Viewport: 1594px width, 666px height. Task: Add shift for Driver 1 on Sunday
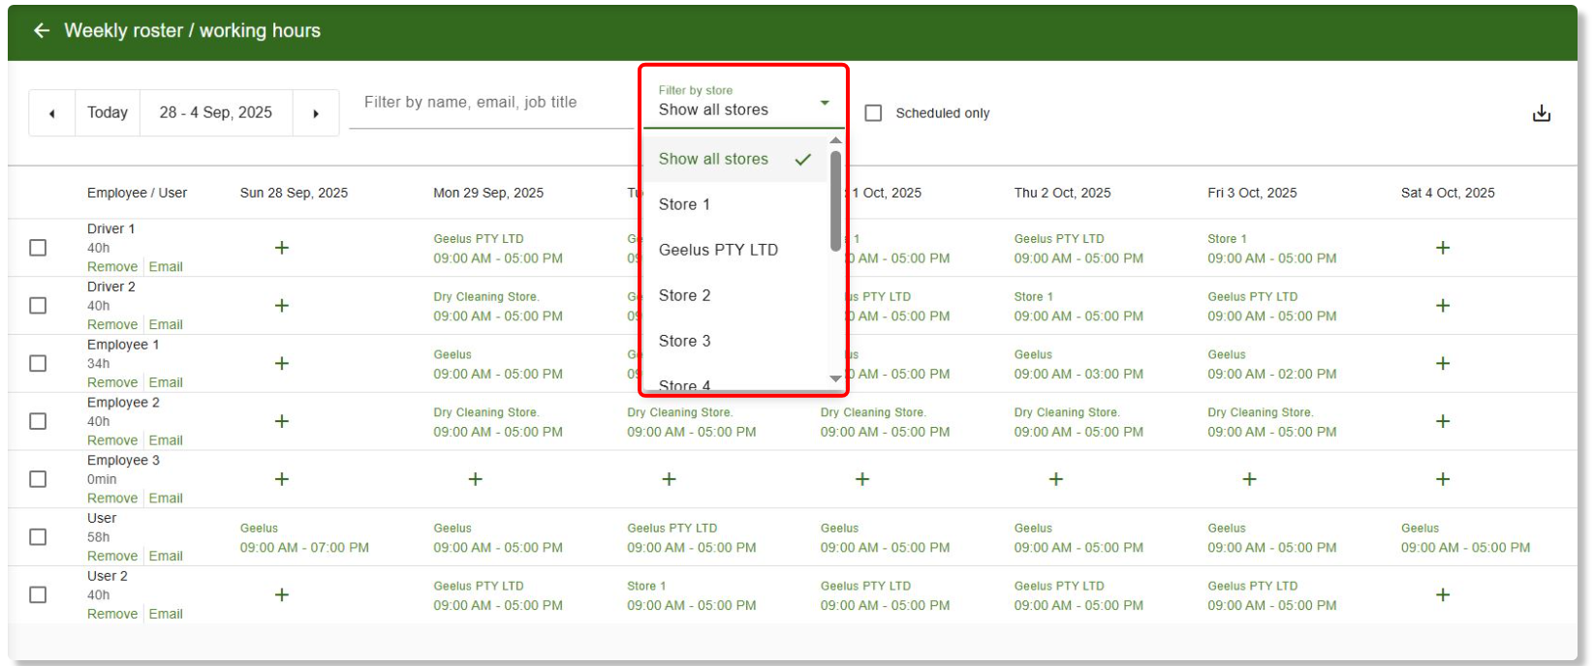point(282,248)
